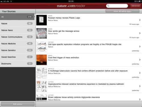Click chevron for How words get the message

[140, 33]
